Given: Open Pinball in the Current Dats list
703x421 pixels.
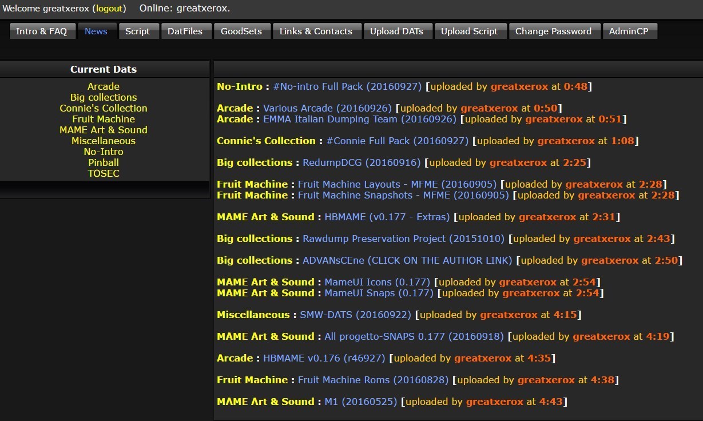Looking at the screenshot, I should (104, 162).
